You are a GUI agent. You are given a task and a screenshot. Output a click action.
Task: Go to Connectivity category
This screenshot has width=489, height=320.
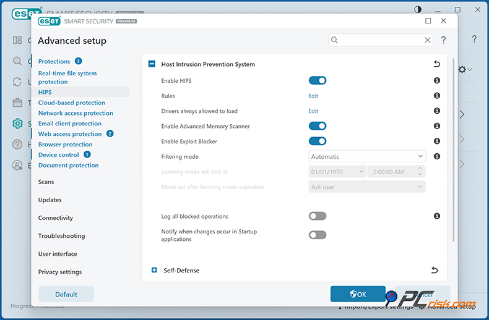[x=56, y=218]
